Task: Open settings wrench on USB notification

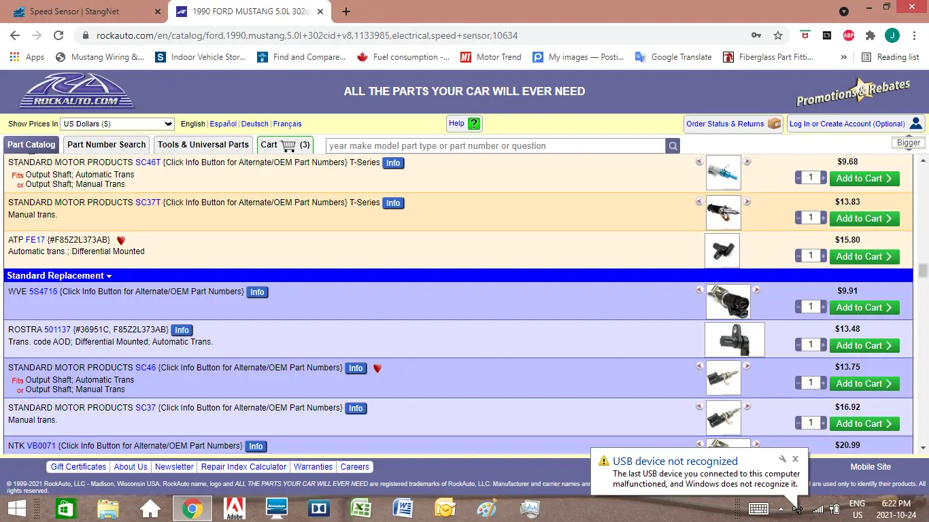Action: pos(783,459)
